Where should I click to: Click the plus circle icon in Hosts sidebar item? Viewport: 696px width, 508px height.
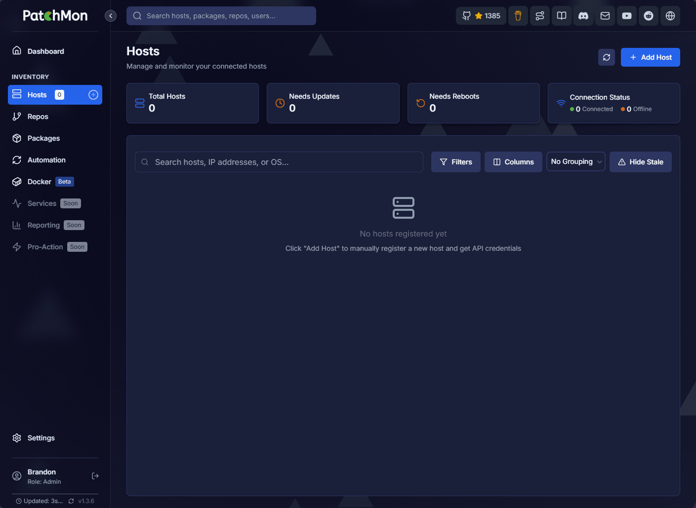(93, 95)
